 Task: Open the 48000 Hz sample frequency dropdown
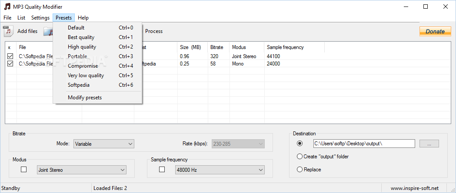pos(220,170)
